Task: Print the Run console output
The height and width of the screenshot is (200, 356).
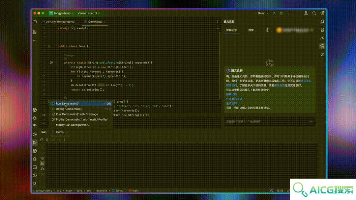Action: [42, 169]
